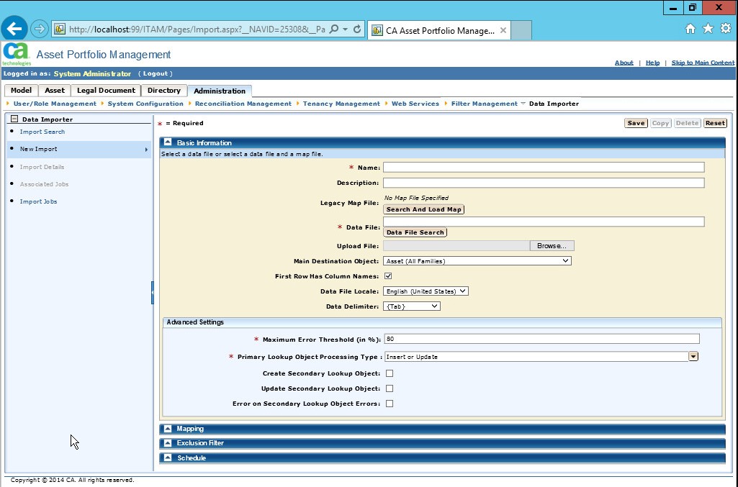Check Error on Secondary Lookup Object Errors
The height and width of the screenshot is (487, 738).
390,404
